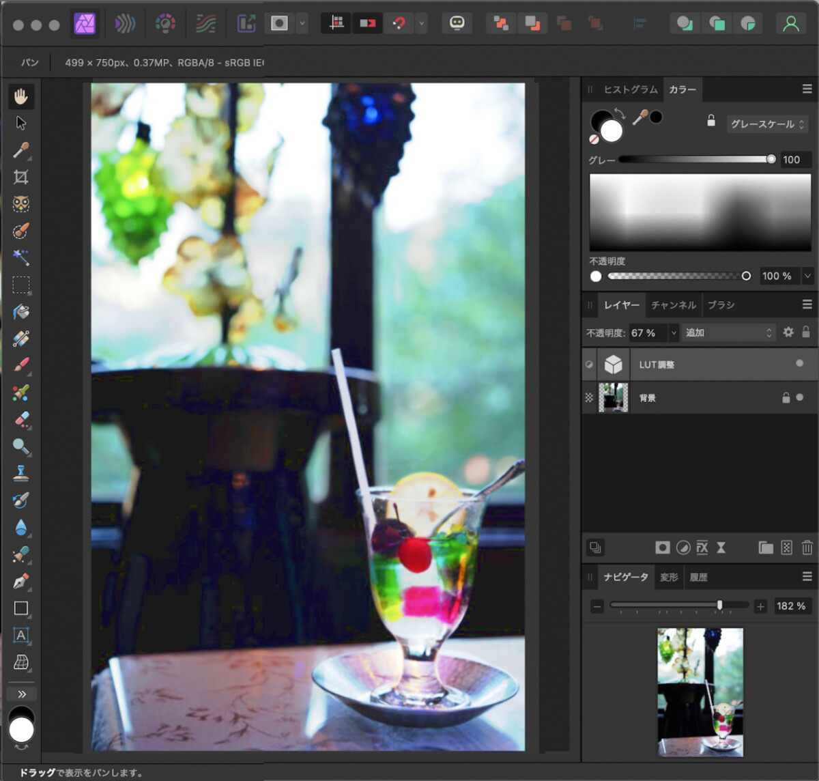Open the ヒストグラム tab
Screen dimensions: 819x781
click(630, 89)
